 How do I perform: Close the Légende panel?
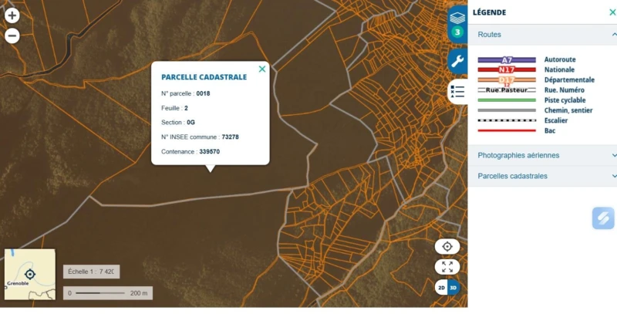pyautogui.click(x=612, y=12)
